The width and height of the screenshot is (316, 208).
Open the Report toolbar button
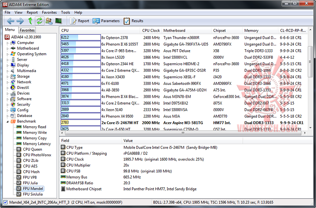pos(79,21)
